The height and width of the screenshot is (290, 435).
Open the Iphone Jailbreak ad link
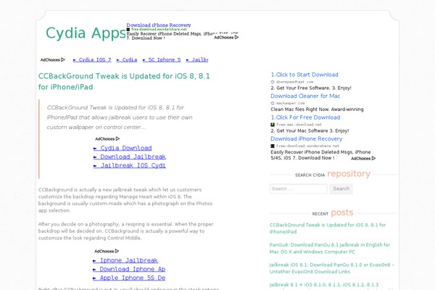click(x=125, y=260)
